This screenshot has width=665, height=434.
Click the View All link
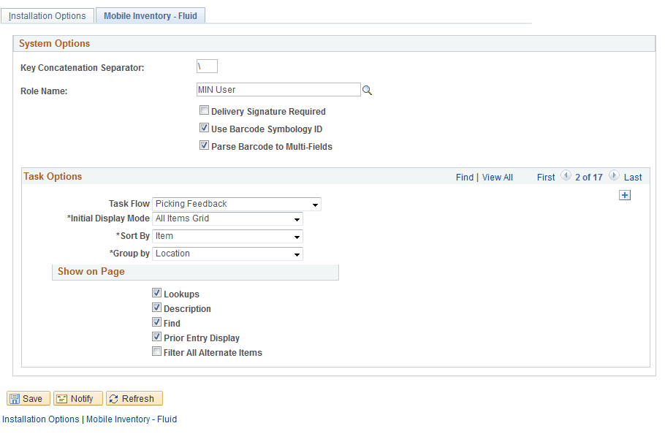(497, 177)
